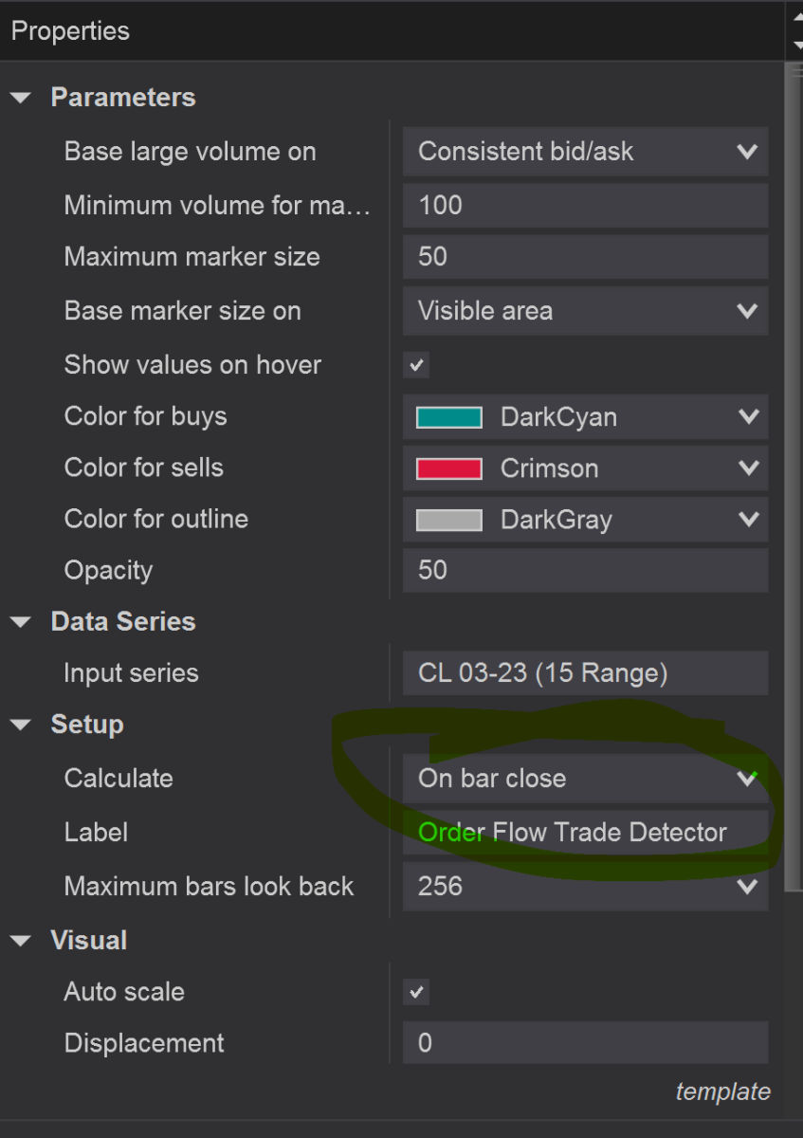Collapse the Parameters section triangle
Screen dimensions: 803x1138
click(x=21, y=98)
